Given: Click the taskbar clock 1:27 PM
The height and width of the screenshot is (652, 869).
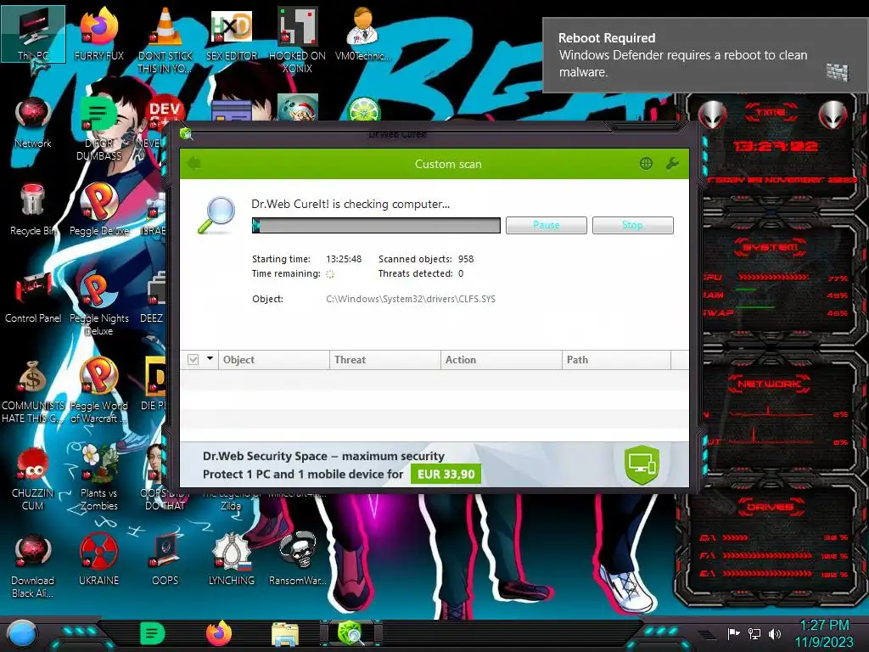Looking at the screenshot, I should click(x=824, y=633).
